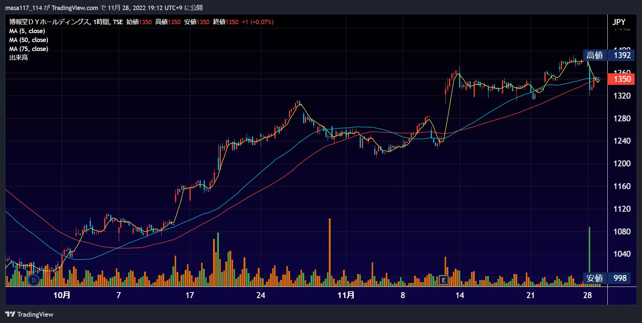This screenshot has width=642, height=323.
Task: Click the 1040 price axis label
Action: point(622,254)
